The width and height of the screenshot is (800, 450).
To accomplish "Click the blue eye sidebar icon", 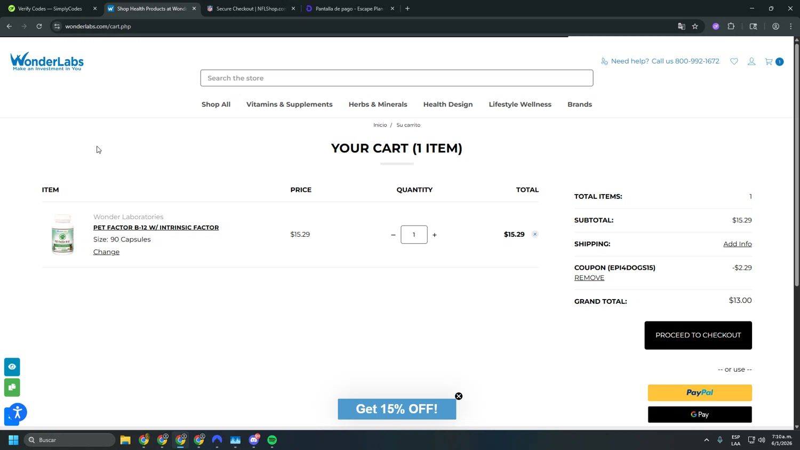I will (x=12, y=367).
